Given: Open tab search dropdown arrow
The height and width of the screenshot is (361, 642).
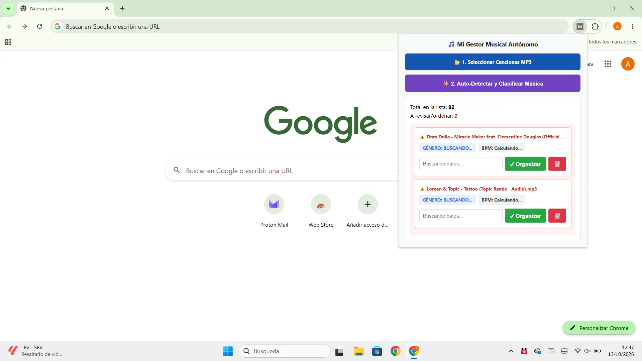Looking at the screenshot, I should point(8,8).
